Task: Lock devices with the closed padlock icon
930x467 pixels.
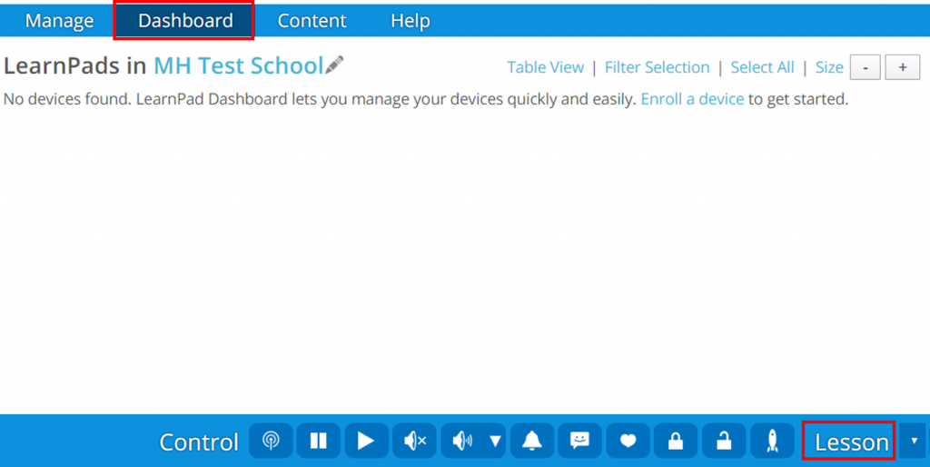Action: coord(675,442)
